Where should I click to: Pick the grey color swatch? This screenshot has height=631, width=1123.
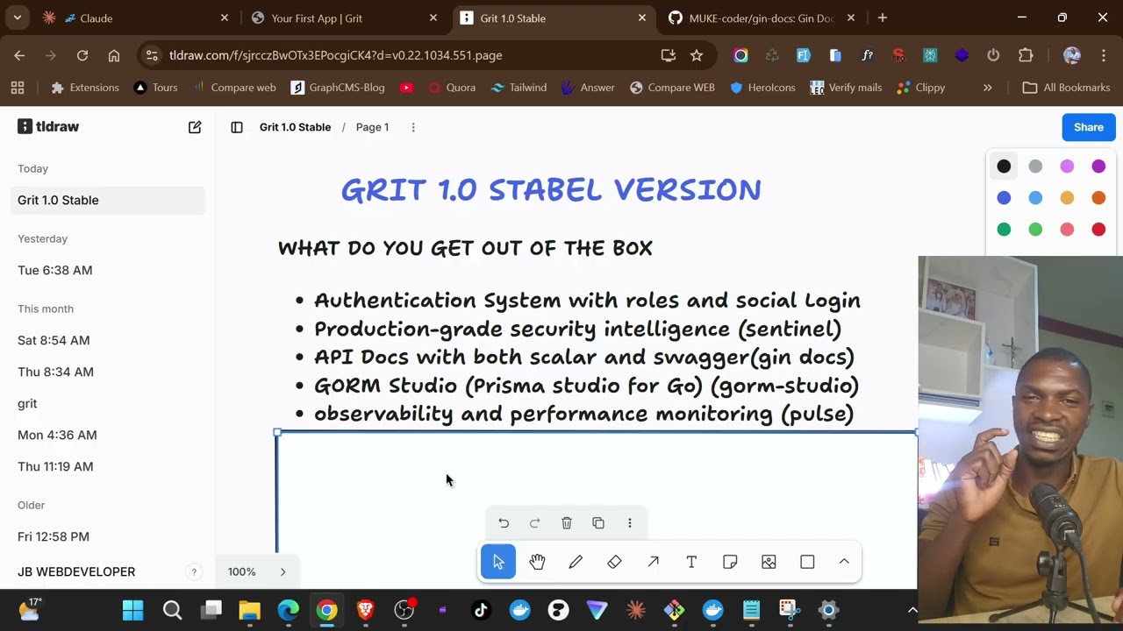click(1035, 167)
